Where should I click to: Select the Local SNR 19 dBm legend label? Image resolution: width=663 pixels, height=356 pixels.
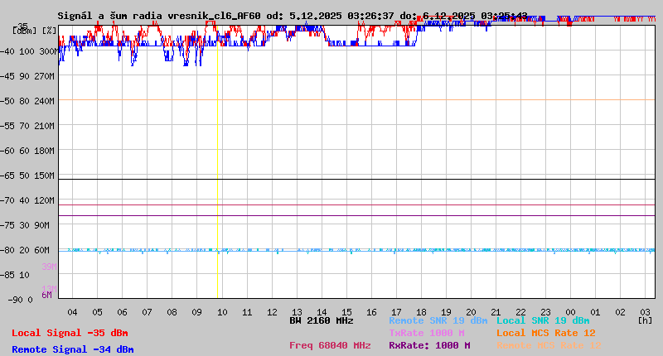coord(543,320)
